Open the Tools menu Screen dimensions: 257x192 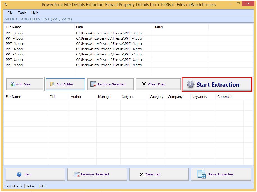click(22, 13)
